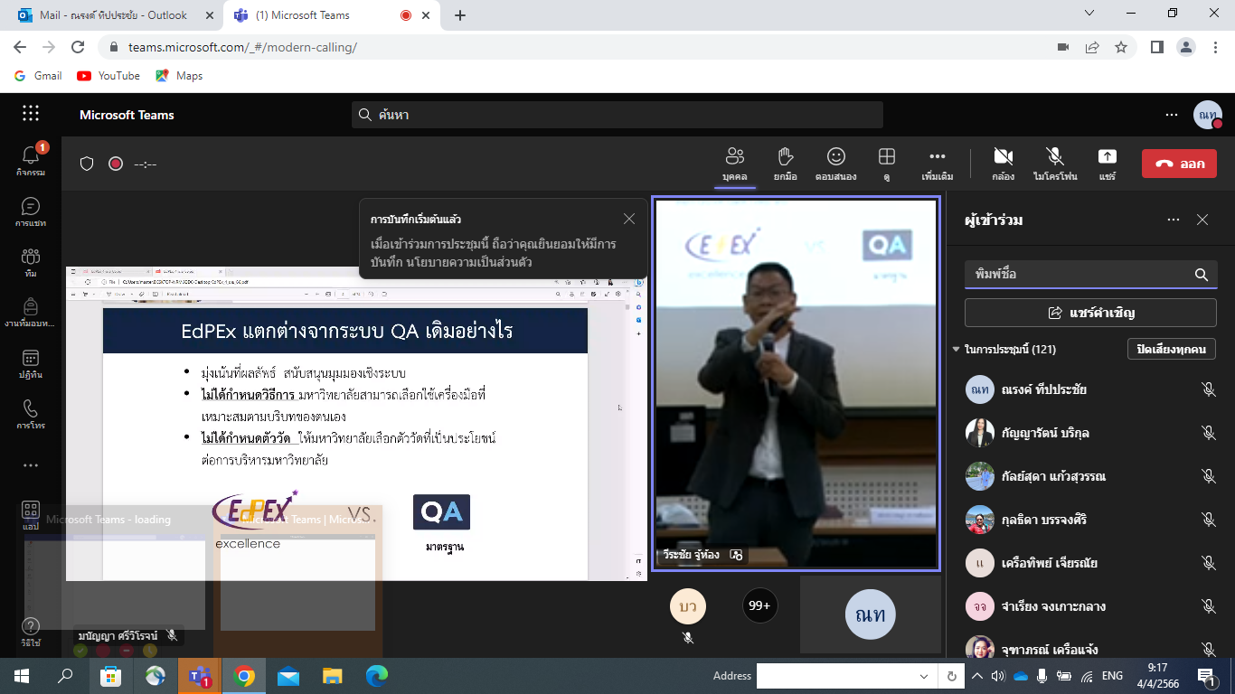1235x694 pixels.
Task: Open Reactions (ตอบสนอง) menu
Action: coord(835,164)
